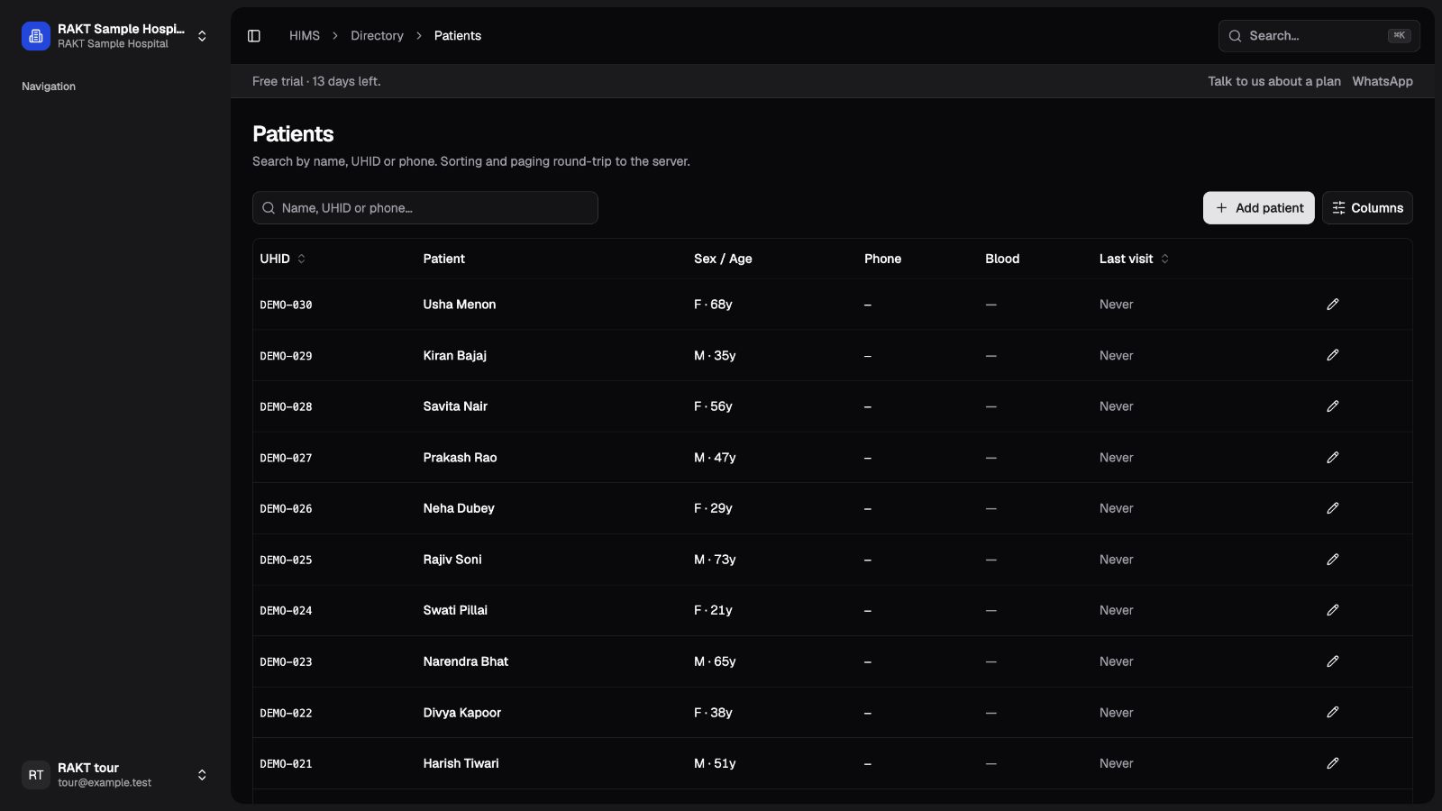The image size is (1442, 811).
Task: Open Directory breadcrumb item
Action: 377,36
